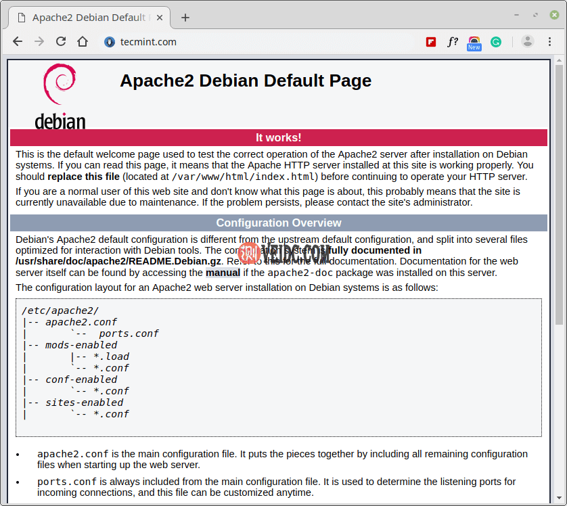The width and height of the screenshot is (567, 506).
Task: Click the forward navigation arrow
Action: pyautogui.click(x=39, y=41)
